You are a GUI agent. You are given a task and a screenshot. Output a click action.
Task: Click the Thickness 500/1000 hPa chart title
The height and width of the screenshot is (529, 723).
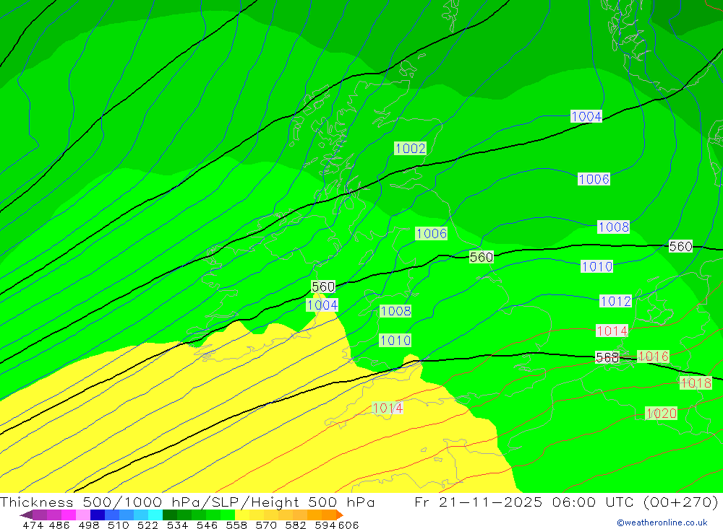point(187,502)
